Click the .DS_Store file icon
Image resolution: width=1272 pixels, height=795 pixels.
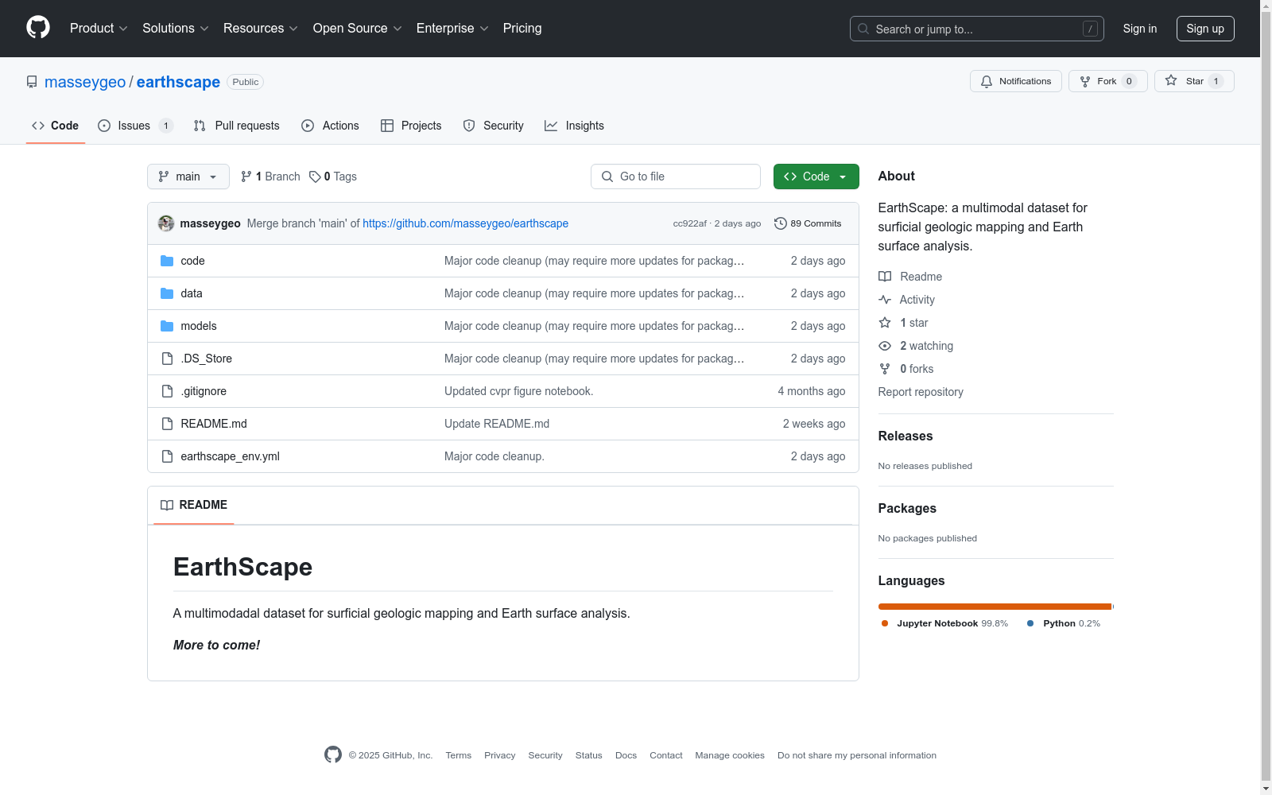pos(167,359)
